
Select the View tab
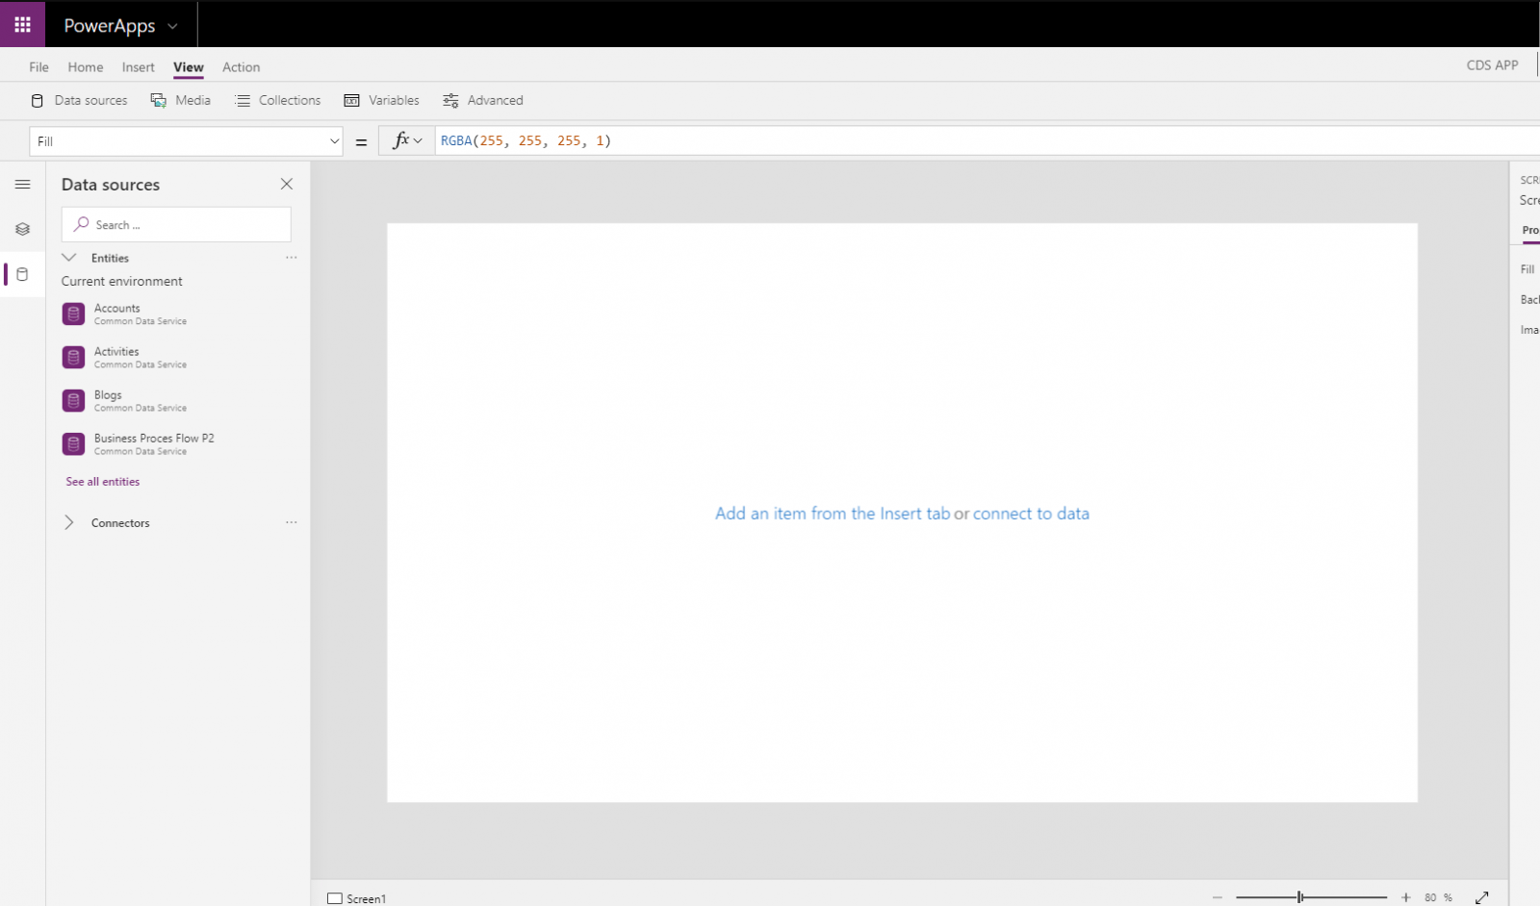point(189,67)
